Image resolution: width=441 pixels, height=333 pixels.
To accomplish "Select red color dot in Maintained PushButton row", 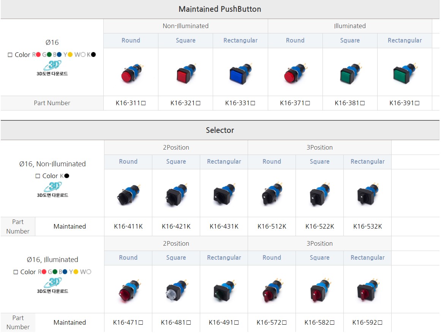I will [x=38, y=55].
